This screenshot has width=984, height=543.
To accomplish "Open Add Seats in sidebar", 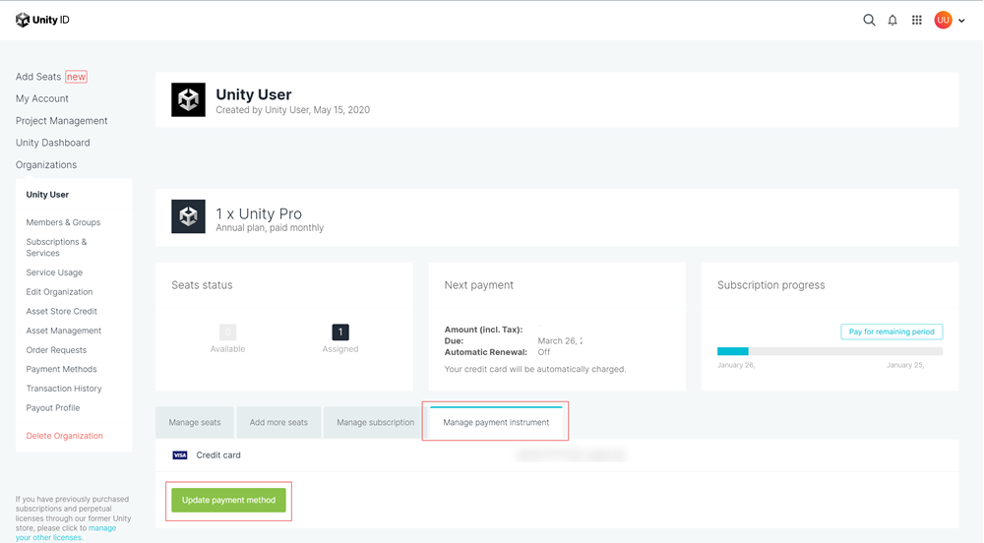I will pos(38,77).
